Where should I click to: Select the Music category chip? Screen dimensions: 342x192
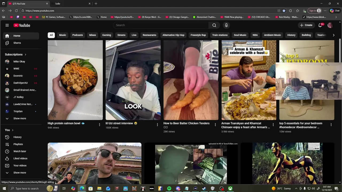click(63, 35)
